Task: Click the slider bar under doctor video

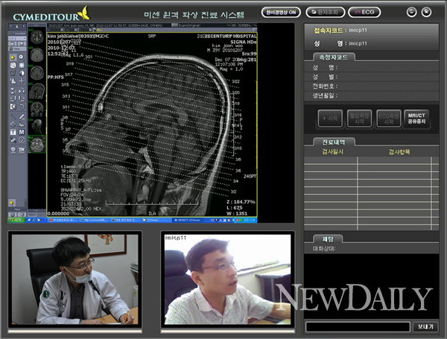Action: [x=75, y=332]
